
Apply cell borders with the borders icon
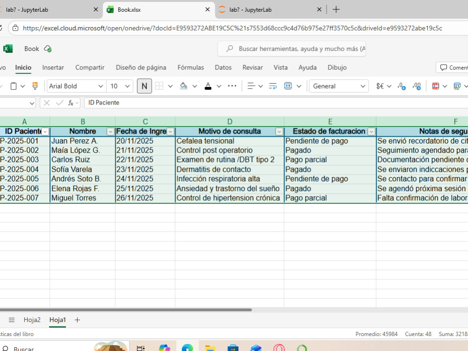coord(160,86)
